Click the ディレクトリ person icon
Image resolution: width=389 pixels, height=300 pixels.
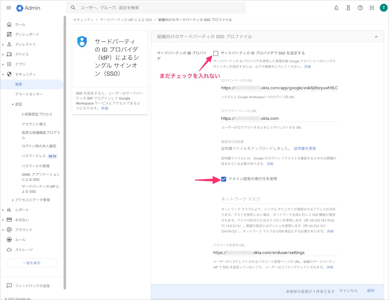pos(9,44)
